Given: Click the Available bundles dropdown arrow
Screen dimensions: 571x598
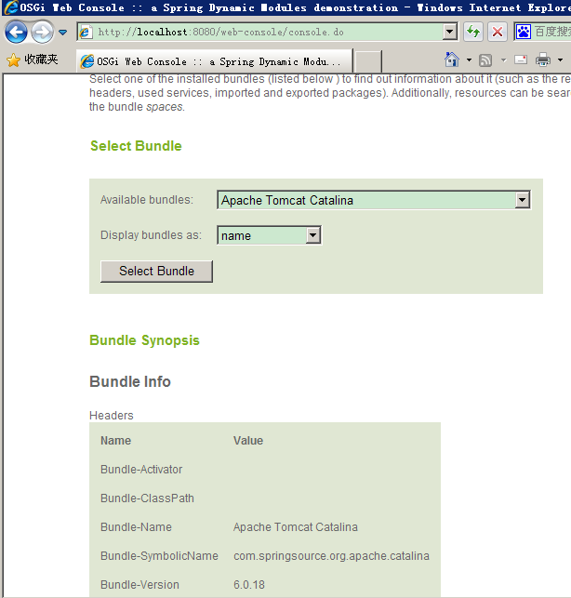Looking at the screenshot, I should coord(523,200).
